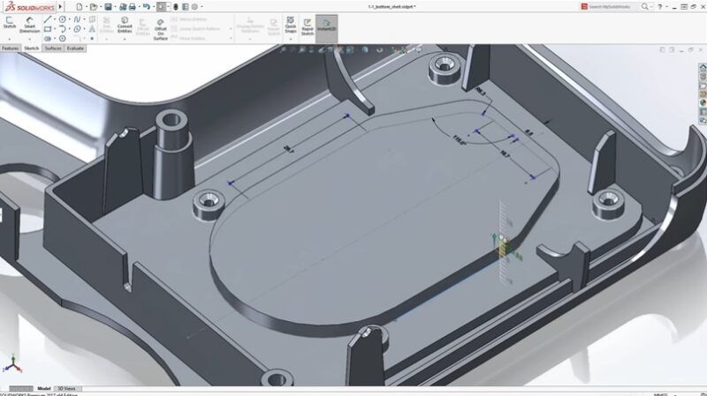Select the Circle sketch tool
Image resolution: width=707 pixels, height=396 pixels.
pos(62,19)
